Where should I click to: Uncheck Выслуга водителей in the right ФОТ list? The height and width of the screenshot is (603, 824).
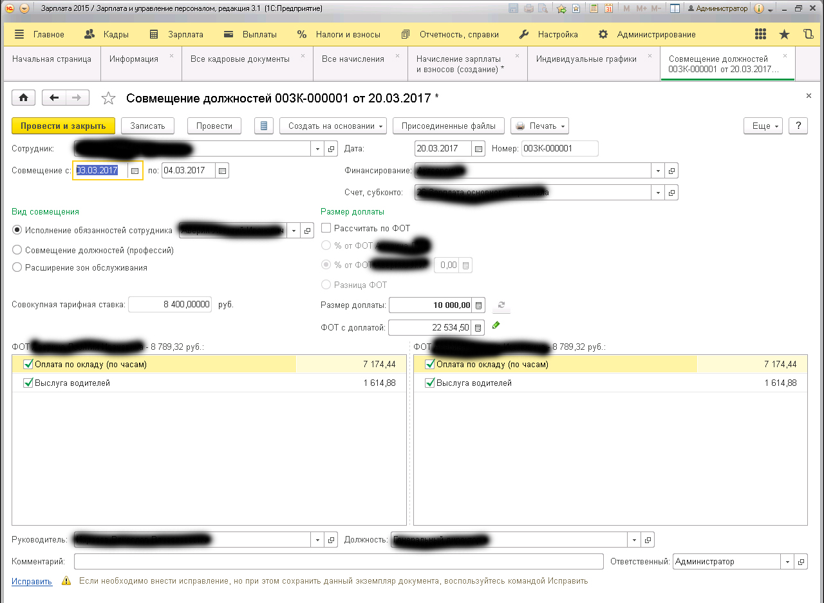pos(430,383)
